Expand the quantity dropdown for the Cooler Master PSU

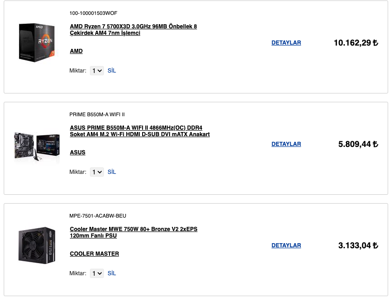[x=97, y=273]
